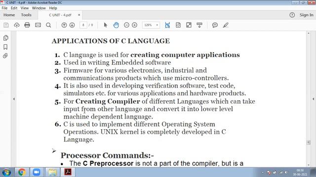The width and height of the screenshot is (316, 177).
Task: Activate the Selection arrow tool
Action: [105, 25]
